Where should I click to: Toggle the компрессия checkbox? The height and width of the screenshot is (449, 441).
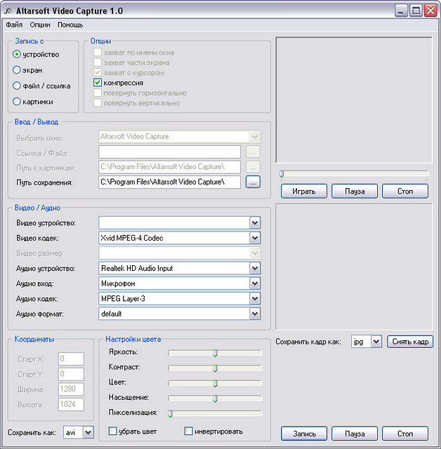point(98,83)
